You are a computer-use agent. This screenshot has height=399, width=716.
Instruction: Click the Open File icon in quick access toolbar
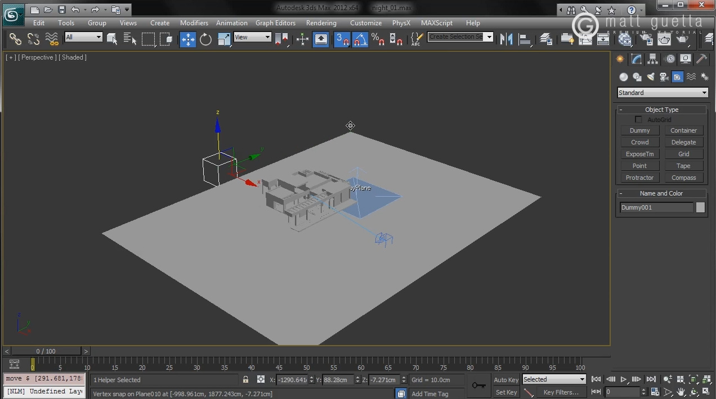pos(48,9)
